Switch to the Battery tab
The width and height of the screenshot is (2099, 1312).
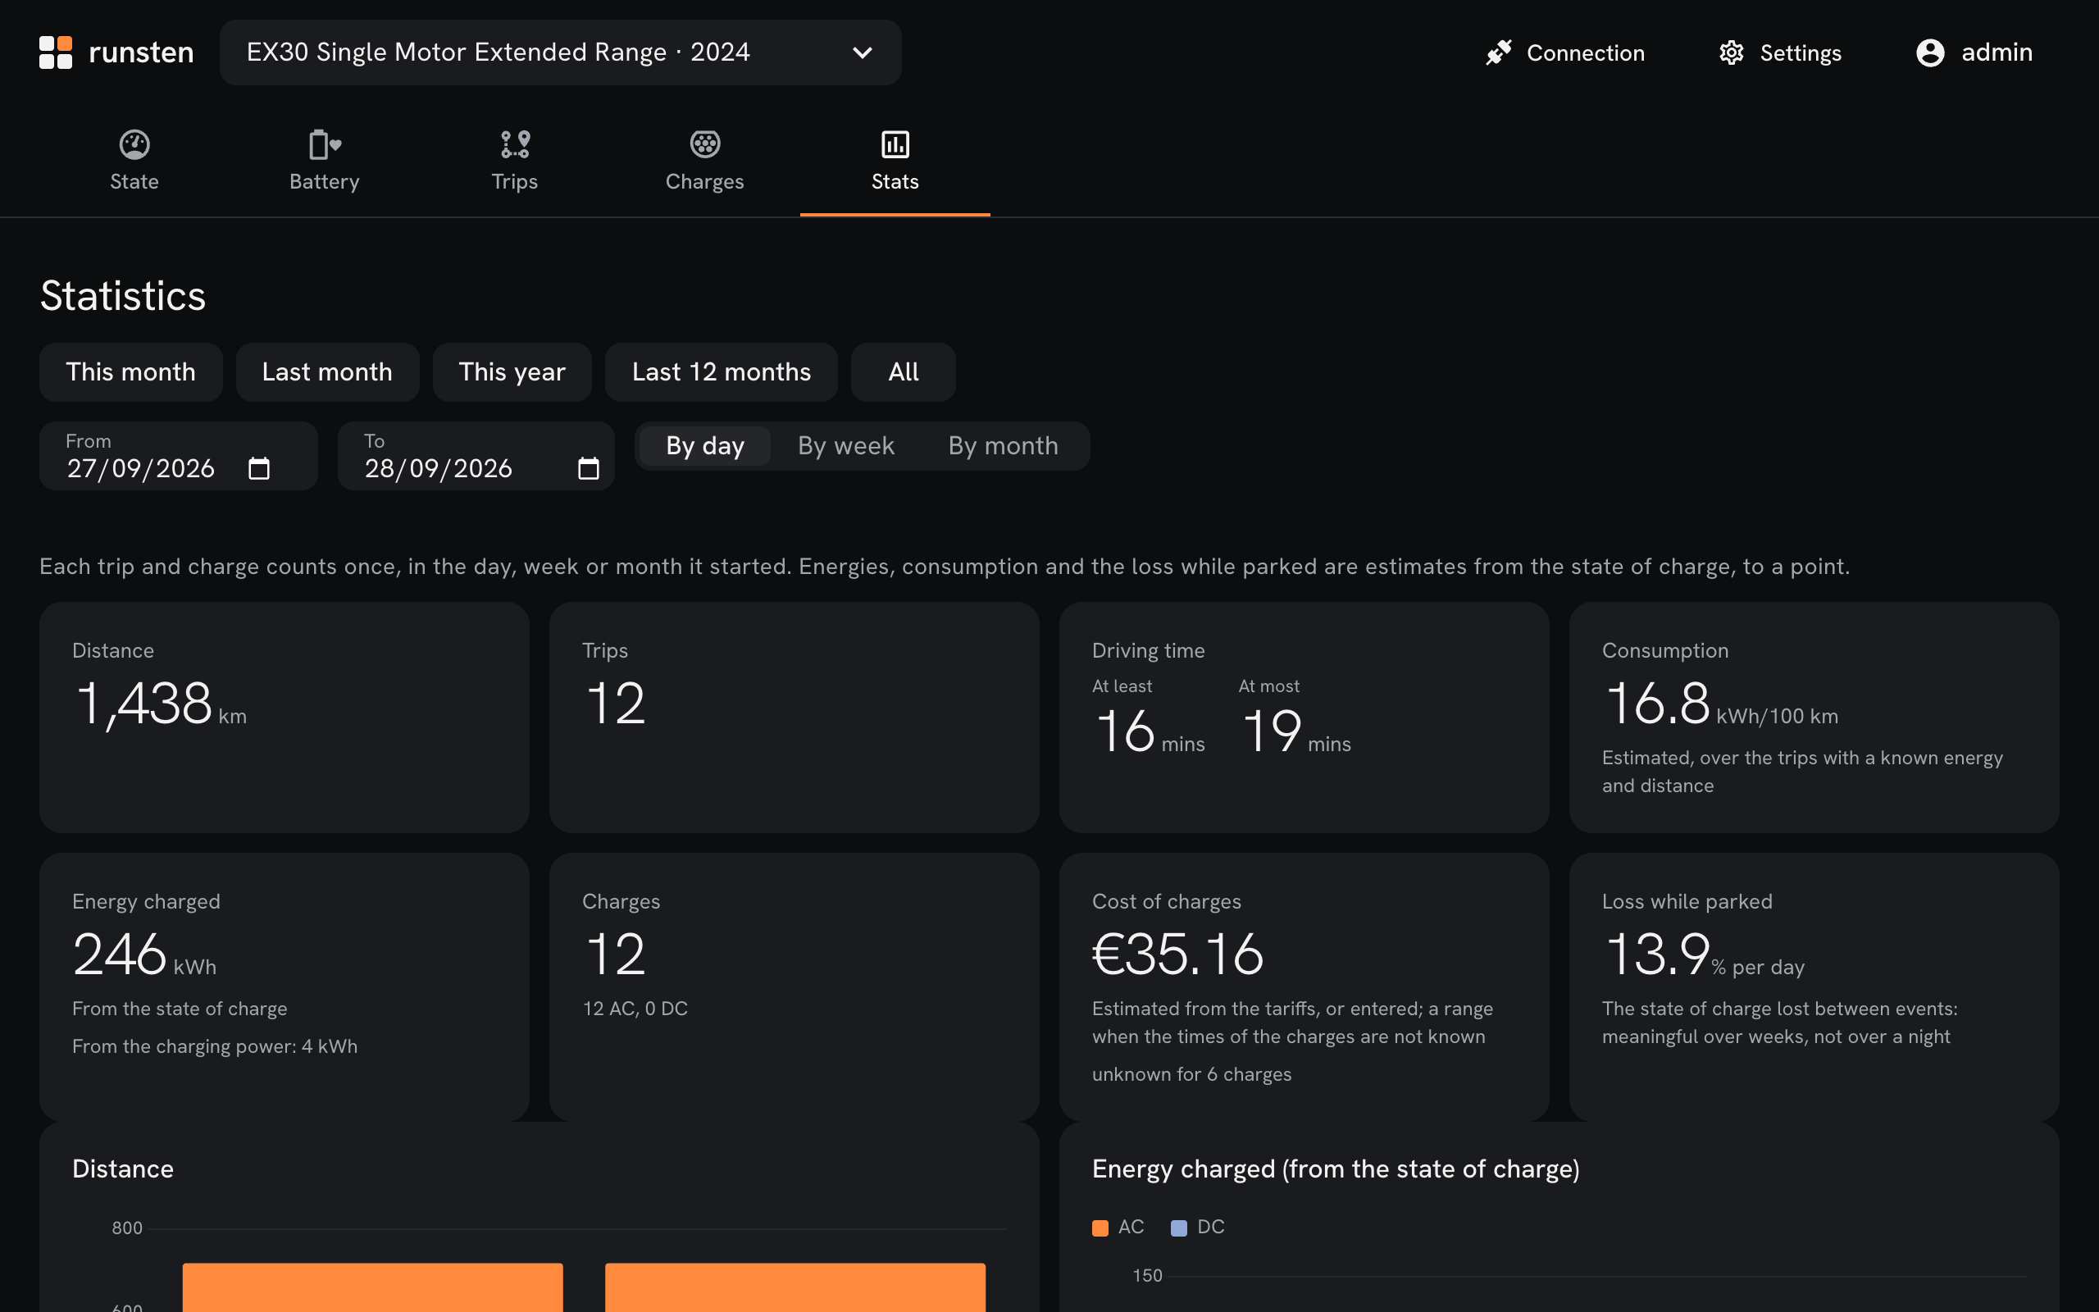pos(325,162)
